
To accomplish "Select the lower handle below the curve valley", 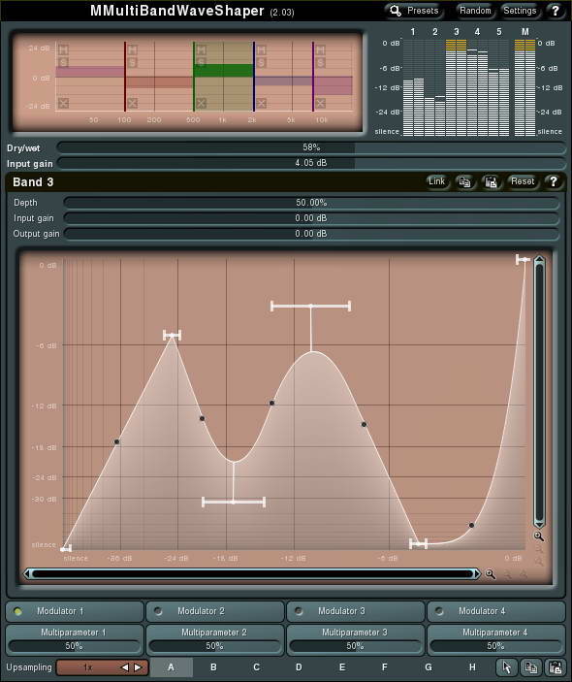I will pos(234,503).
